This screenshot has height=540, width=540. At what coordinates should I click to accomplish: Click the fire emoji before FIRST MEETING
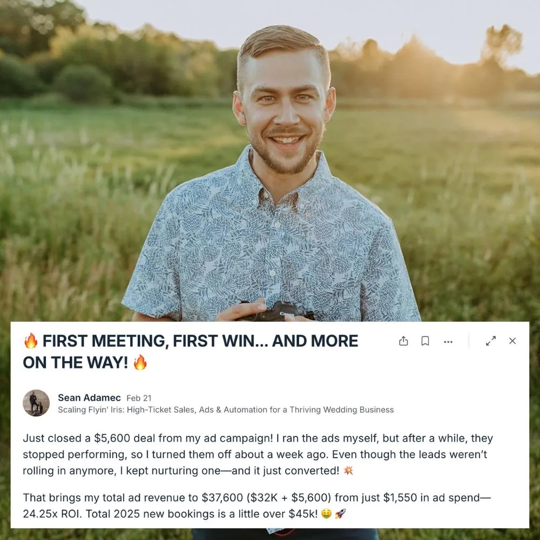pos(31,341)
